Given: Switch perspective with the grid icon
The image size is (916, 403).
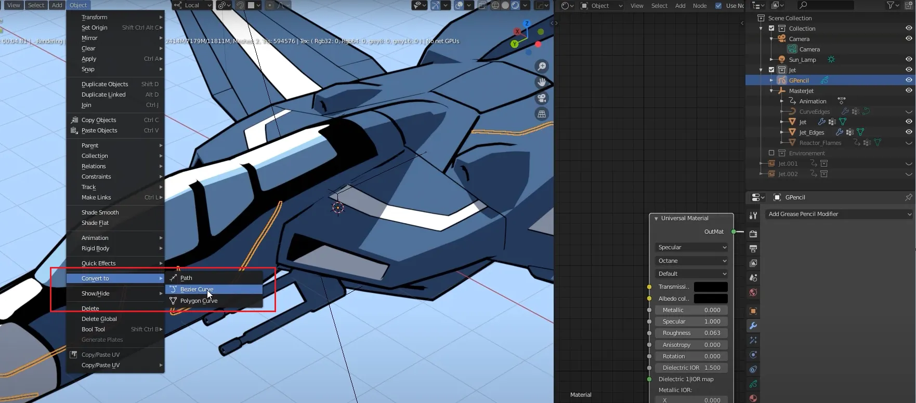Looking at the screenshot, I should (542, 114).
